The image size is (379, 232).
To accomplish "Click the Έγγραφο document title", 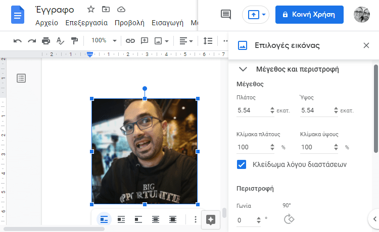I will coord(55,10).
